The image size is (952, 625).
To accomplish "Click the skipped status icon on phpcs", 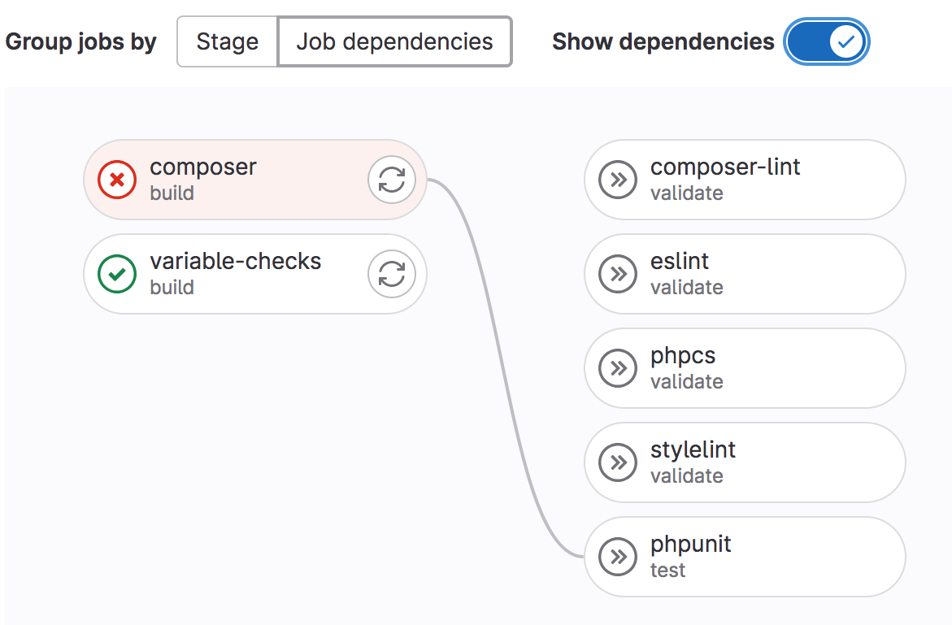I will [x=618, y=368].
